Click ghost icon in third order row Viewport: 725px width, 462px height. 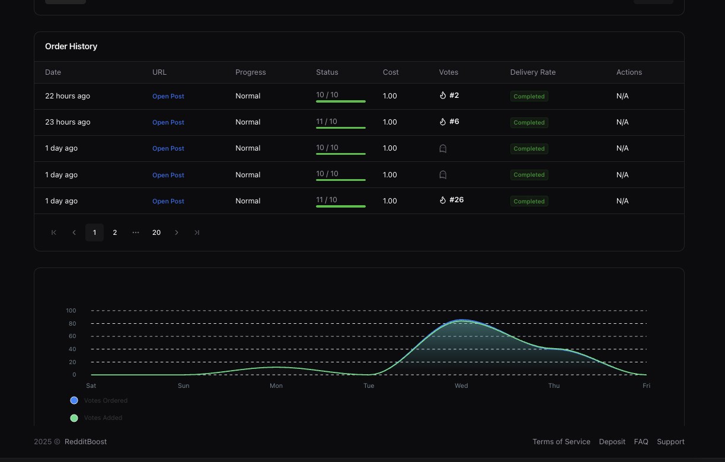click(443, 149)
